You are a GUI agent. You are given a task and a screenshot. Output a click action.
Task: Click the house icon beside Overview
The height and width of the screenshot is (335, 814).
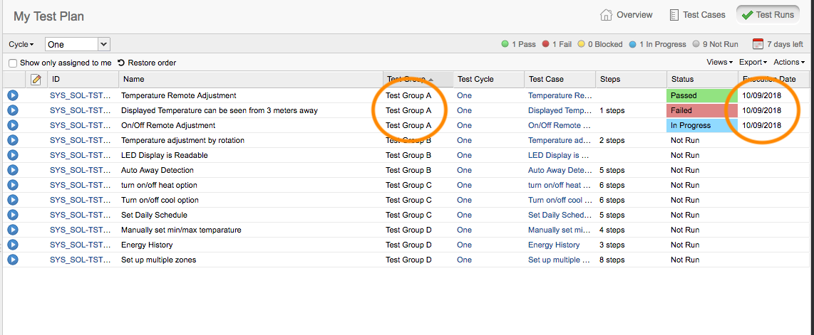(x=606, y=14)
